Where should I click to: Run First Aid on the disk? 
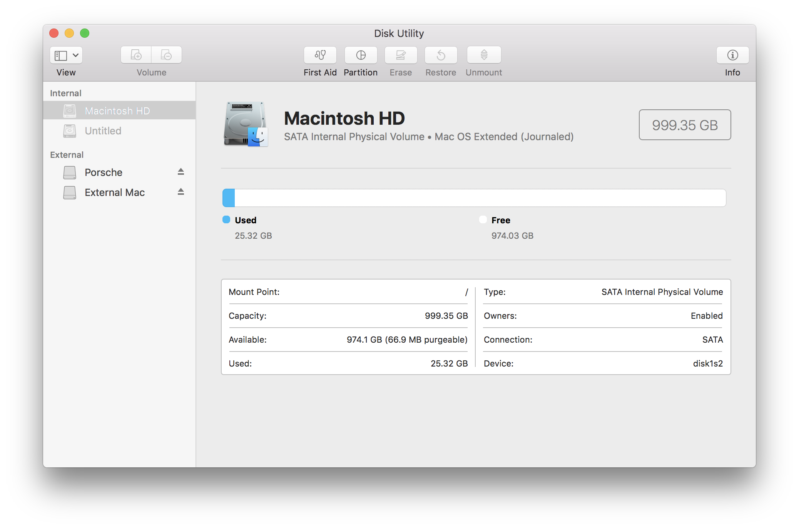(320, 55)
